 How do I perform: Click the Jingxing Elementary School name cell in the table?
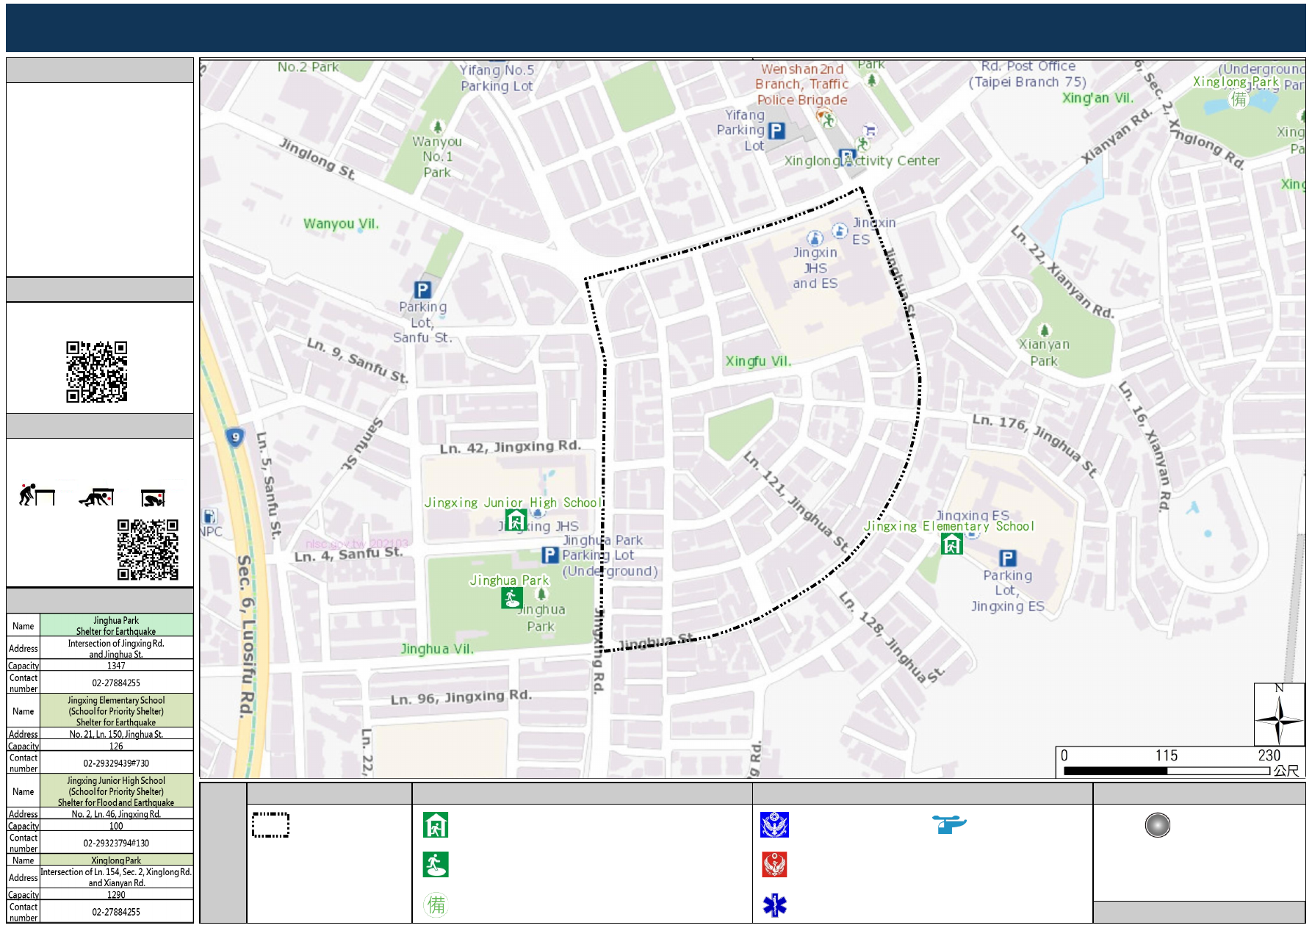point(116,711)
